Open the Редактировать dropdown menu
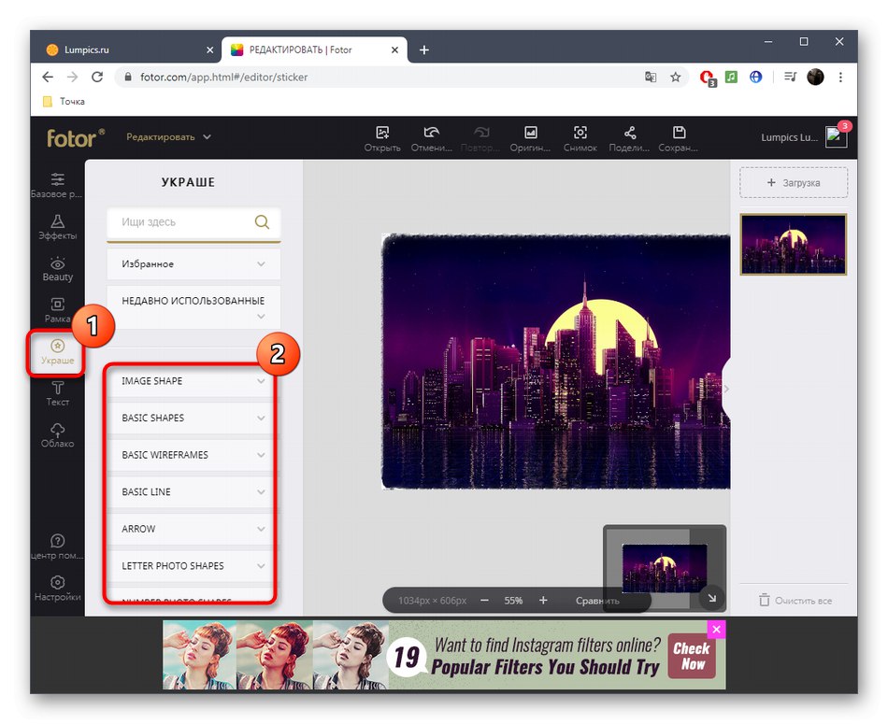Viewport: 888px width, 724px height. coord(168,137)
